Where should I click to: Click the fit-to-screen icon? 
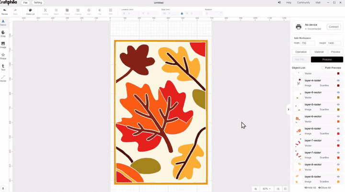click(285, 189)
